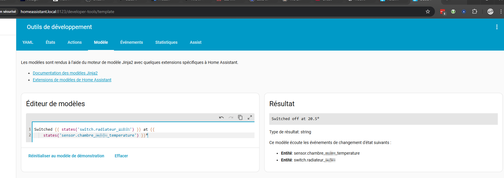Click the 'n sécurisé' site security chip
The height and width of the screenshot is (178, 504).
pyautogui.click(x=9, y=12)
